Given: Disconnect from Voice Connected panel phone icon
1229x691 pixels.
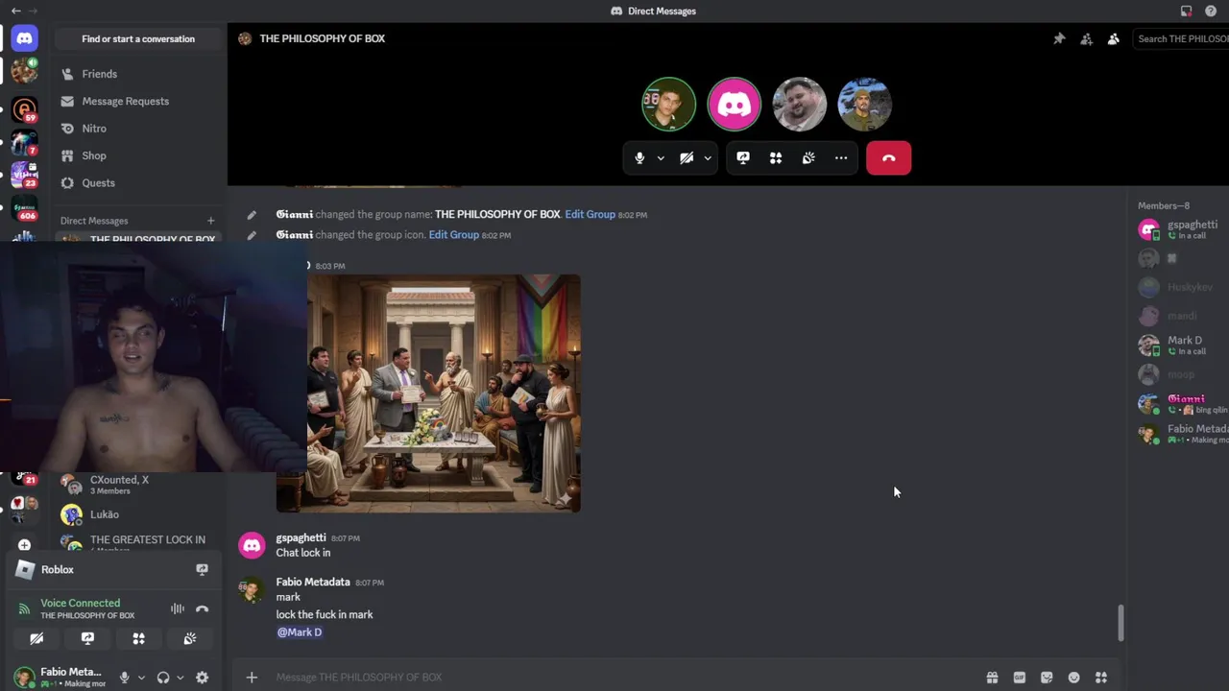Looking at the screenshot, I should [x=202, y=608].
